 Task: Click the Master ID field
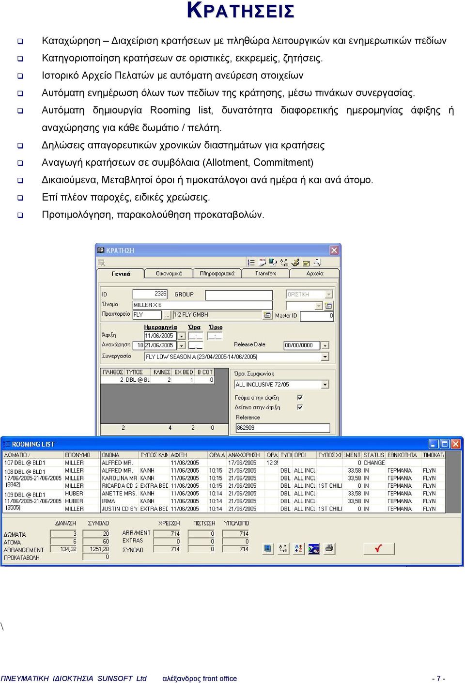317,316
